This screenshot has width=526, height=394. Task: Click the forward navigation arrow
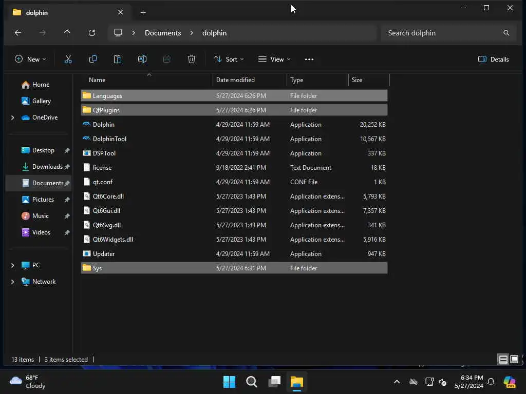(x=43, y=33)
